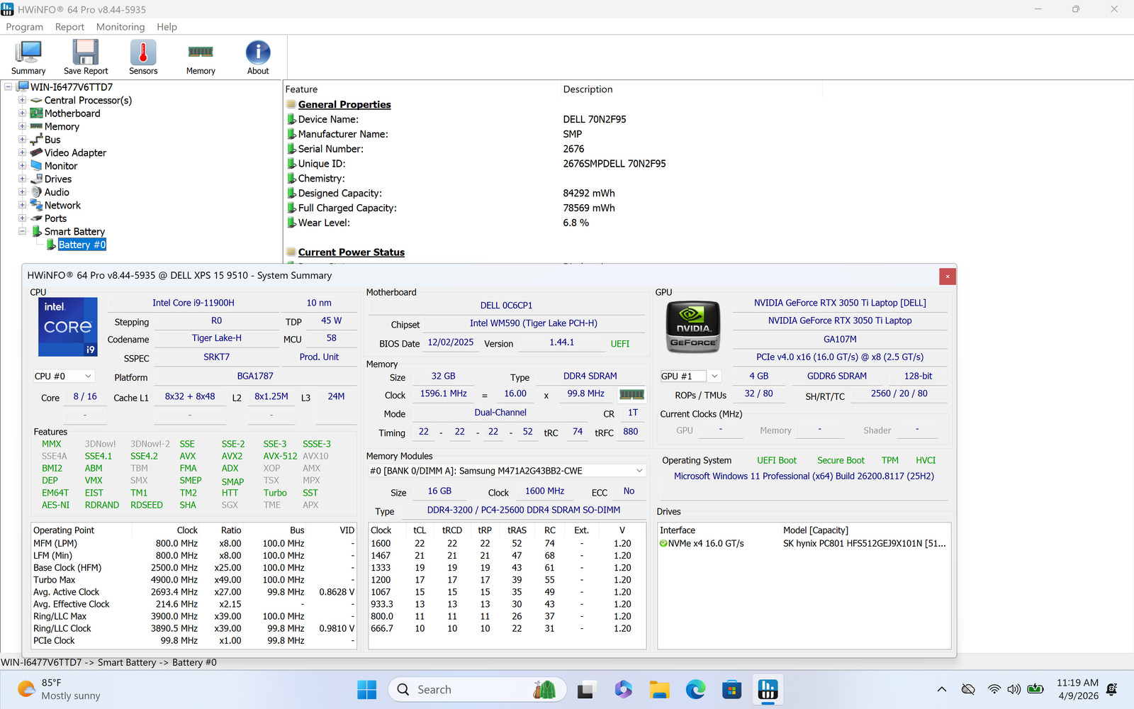Launch Microsoft Edge from the taskbar
The image size is (1134, 709).
[x=696, y=689]
